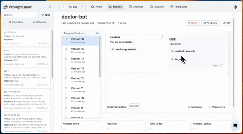Open Metadata for this template
Image resolution: width=243 pixels, height=134 pixels.
tap(195, 107)
